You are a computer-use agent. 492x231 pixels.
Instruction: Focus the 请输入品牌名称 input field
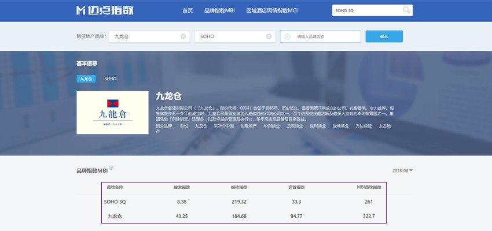click(x=324, y=36)
